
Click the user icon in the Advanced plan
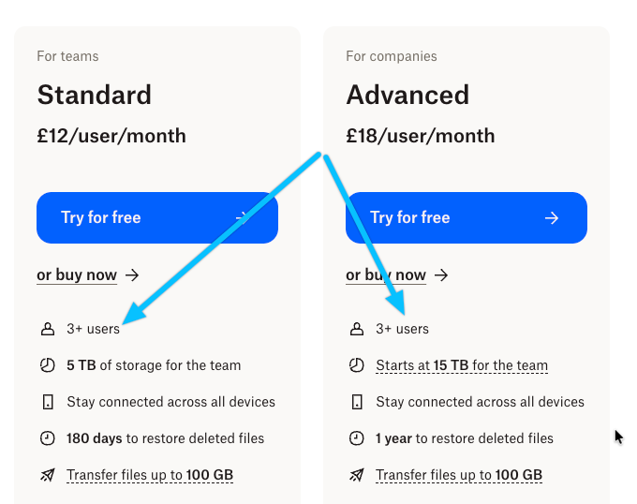click(357, 329)
